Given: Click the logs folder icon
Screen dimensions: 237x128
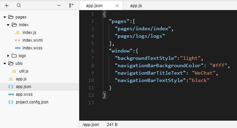Looking at the screenshot, I should pyautogui.click(x=14, y=56).
